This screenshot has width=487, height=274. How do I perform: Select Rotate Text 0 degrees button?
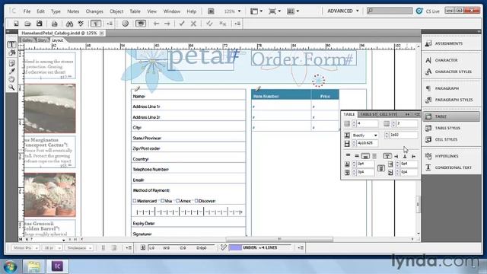(x=387, y=156)
